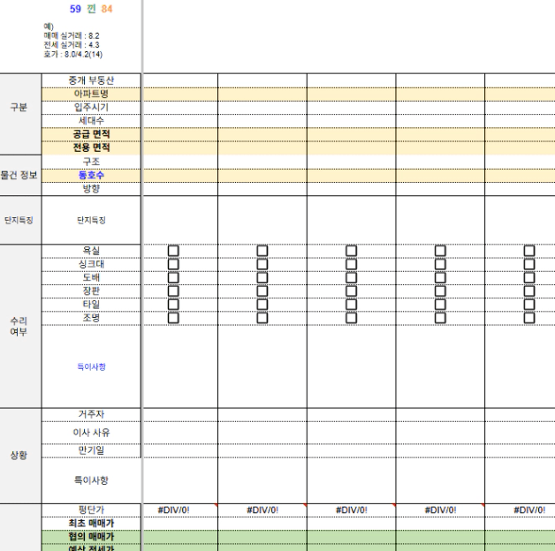Select the 장판 row label
555x551 pixels.
point(91,291)
